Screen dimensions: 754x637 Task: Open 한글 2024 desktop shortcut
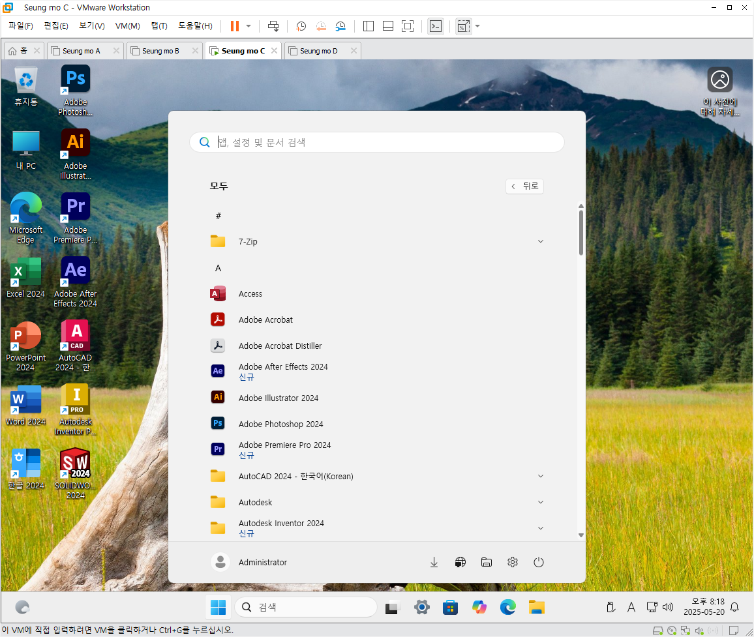point(25,469)
